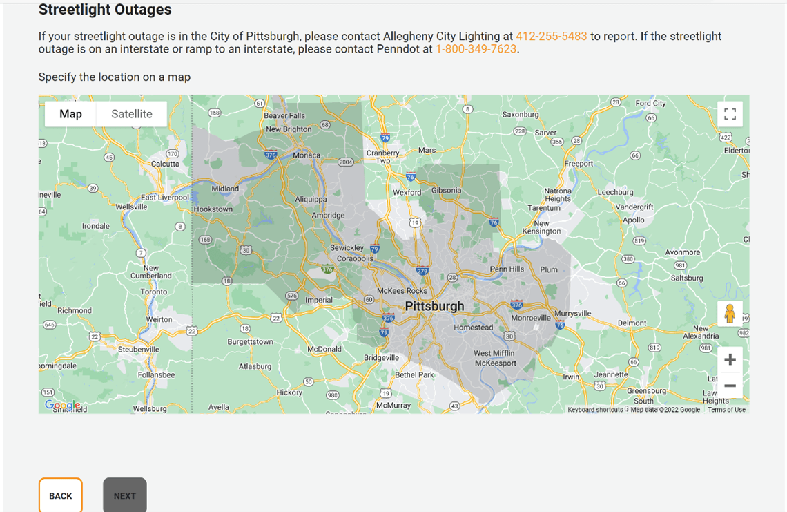Viewport: 787px width, 512px height.
Task: Switch to Satellite map view
Action: tap(131, 114)
